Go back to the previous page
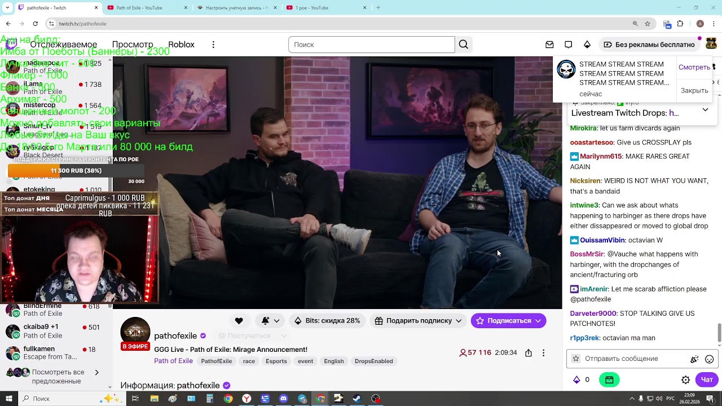 tap(8, 24)
